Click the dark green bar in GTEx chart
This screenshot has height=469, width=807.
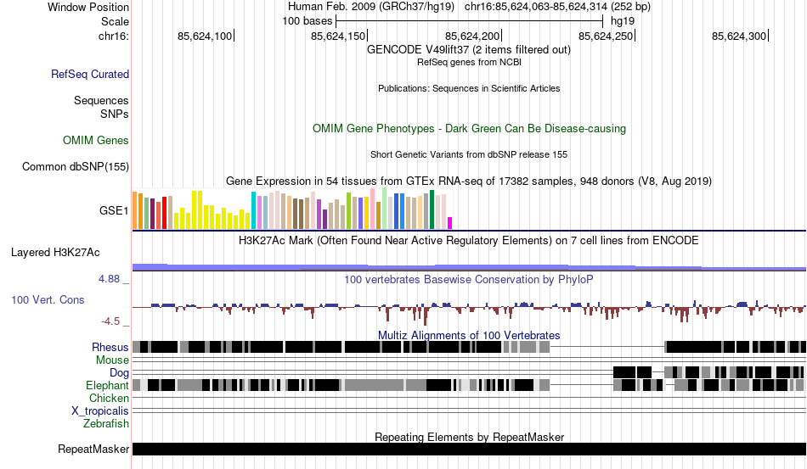(432, 209)
